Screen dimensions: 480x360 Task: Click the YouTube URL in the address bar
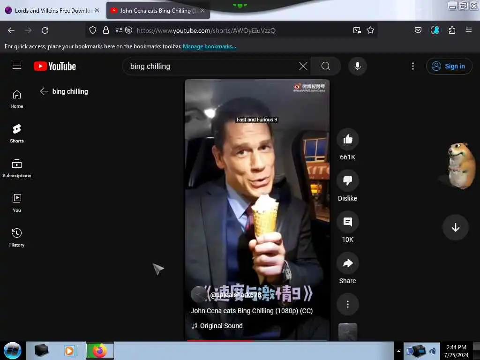coord(206,30)
